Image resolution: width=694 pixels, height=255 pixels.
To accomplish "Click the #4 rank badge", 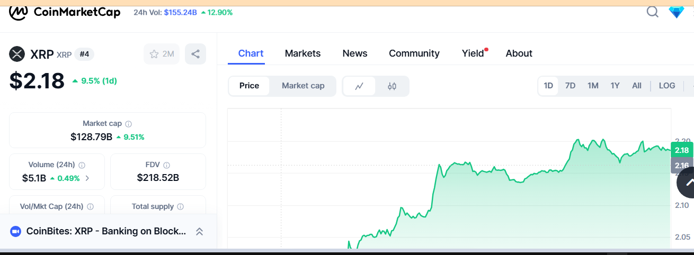I will click(x=84, y=54).
